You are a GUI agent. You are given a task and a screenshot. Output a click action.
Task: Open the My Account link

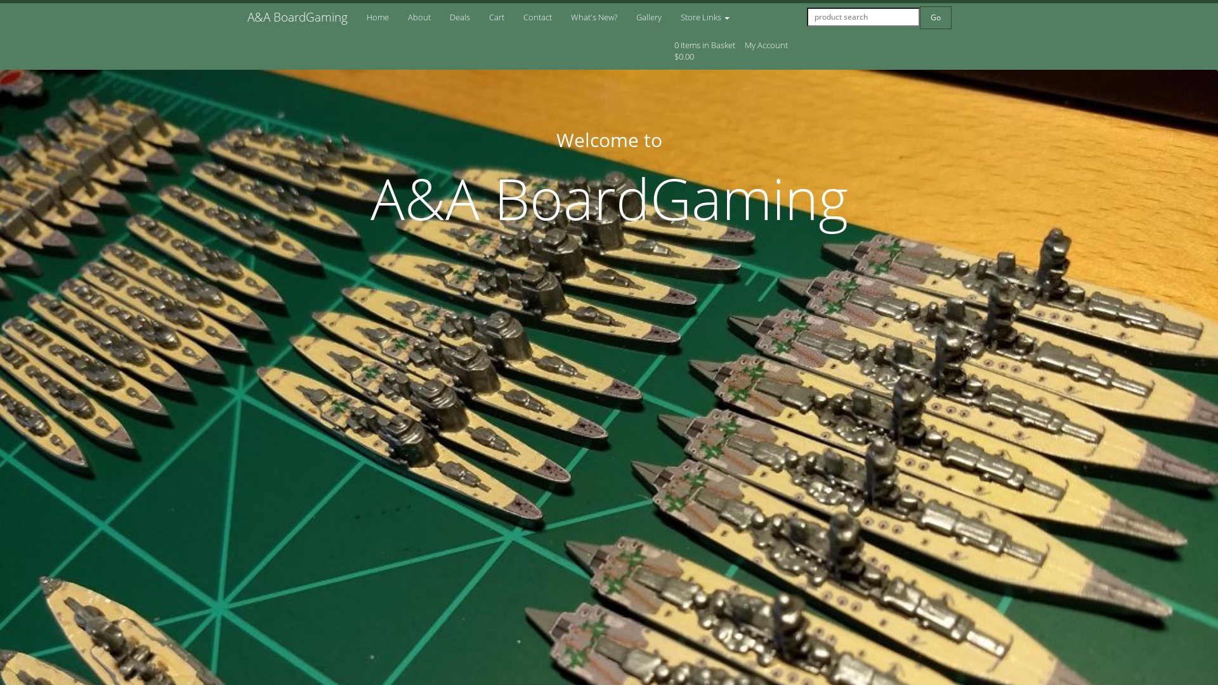(766, 45)
